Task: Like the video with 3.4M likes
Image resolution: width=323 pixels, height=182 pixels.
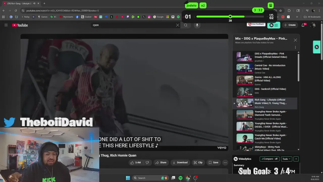Action: coord(136,163)
